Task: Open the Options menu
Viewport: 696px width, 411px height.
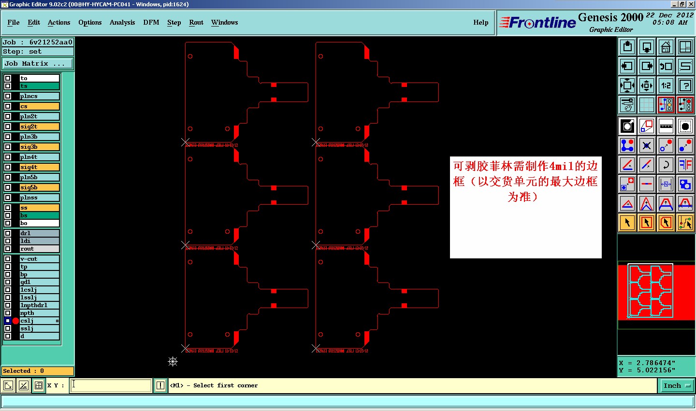Action: click(x=90, y=22)
